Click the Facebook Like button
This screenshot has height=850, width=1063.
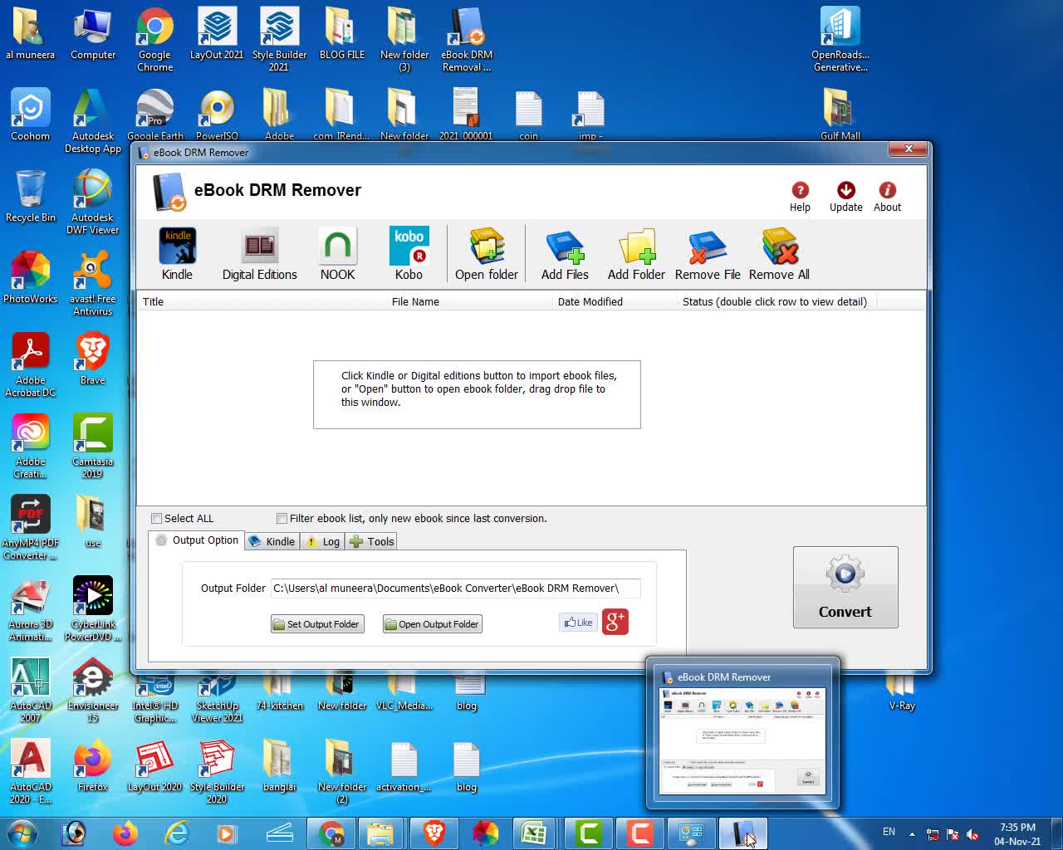578,623
